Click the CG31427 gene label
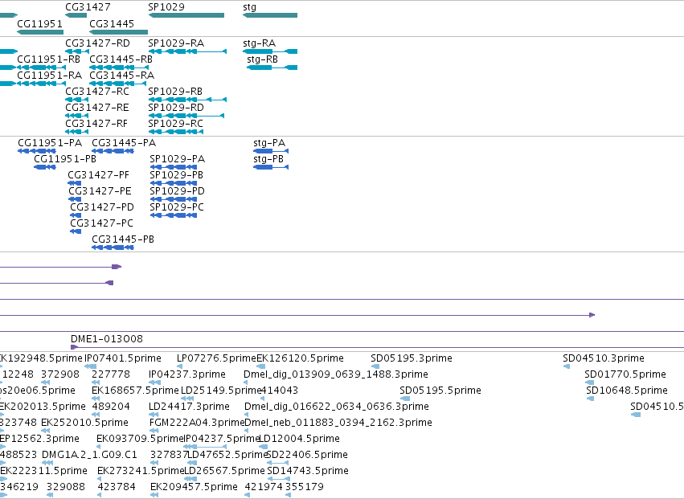The width and height of the screenshot is (684, 499). [88, 7]
